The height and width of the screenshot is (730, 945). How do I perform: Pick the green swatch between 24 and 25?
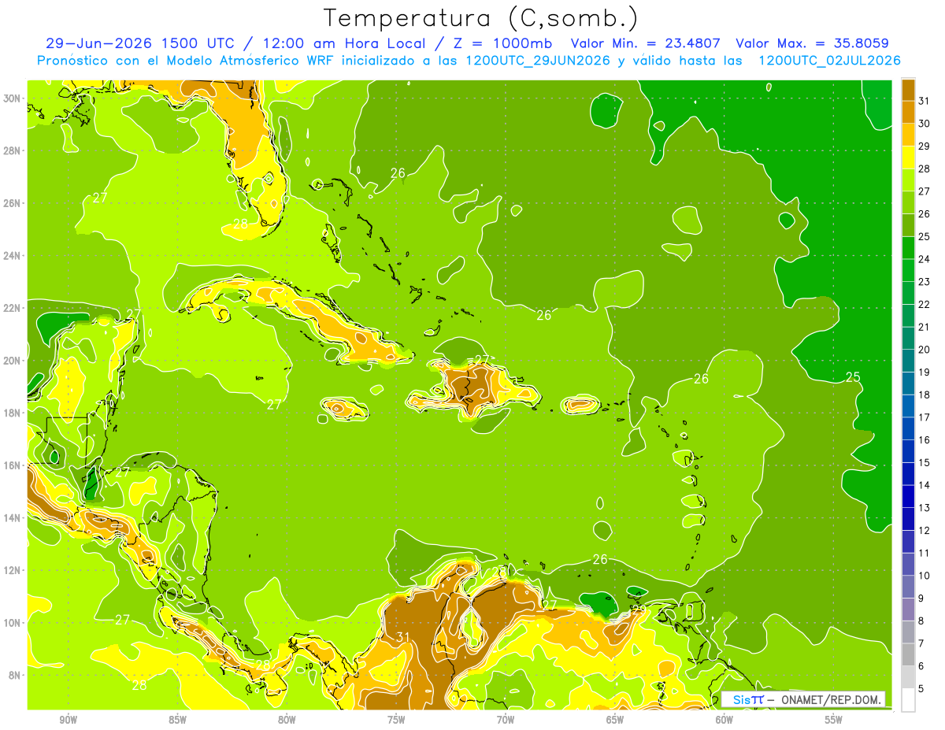908,246
